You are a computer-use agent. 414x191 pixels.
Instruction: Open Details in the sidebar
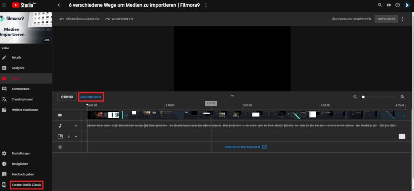[x=26, y=58]
